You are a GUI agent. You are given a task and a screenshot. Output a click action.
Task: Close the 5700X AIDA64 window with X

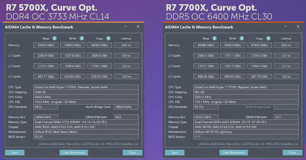coord(138,26)
